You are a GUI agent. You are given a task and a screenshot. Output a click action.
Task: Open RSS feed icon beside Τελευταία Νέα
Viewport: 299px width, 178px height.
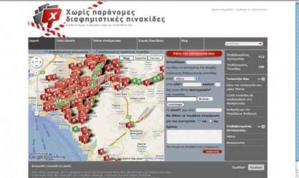click(x=263, y=79)
